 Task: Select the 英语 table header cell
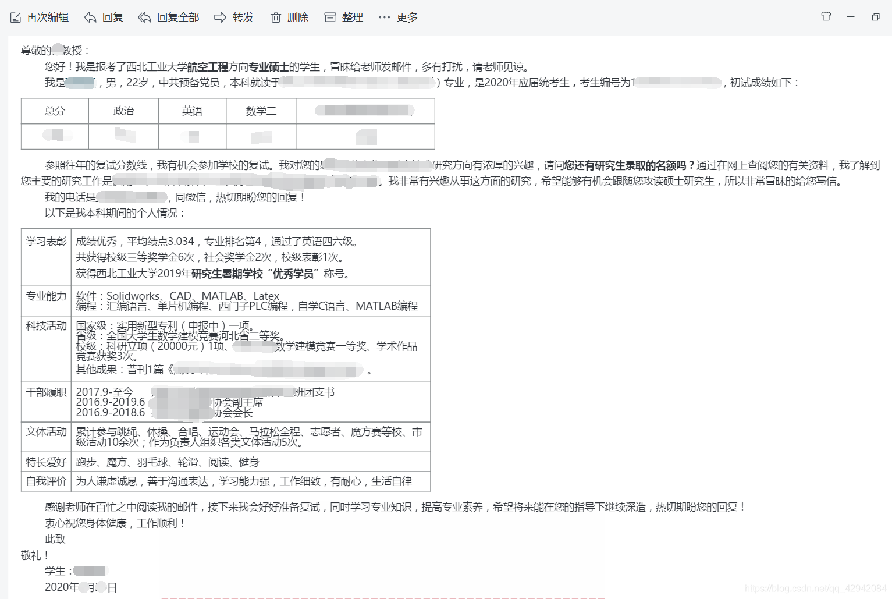(x=192, y=111)
